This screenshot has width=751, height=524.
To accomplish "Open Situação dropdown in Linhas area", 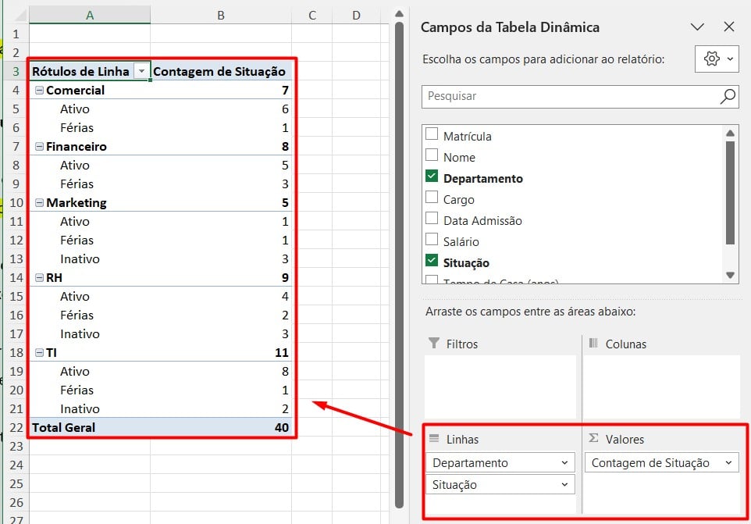I will (564, 485).
